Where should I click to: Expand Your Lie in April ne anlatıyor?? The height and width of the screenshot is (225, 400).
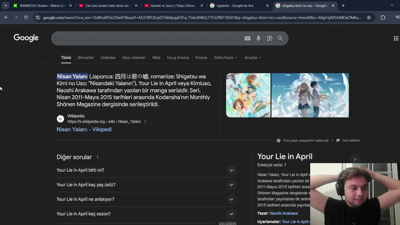click(x=146, y=199)
